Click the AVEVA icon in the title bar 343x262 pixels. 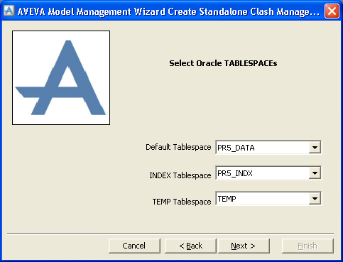point(9,11)
